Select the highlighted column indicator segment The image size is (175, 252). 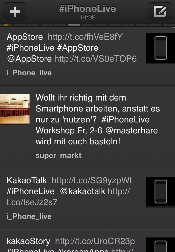(x=74, y=25)
